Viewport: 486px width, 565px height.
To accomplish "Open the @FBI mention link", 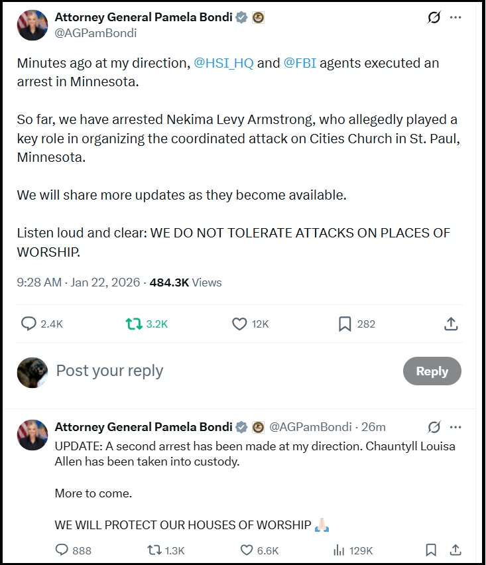I will (300, 64).
